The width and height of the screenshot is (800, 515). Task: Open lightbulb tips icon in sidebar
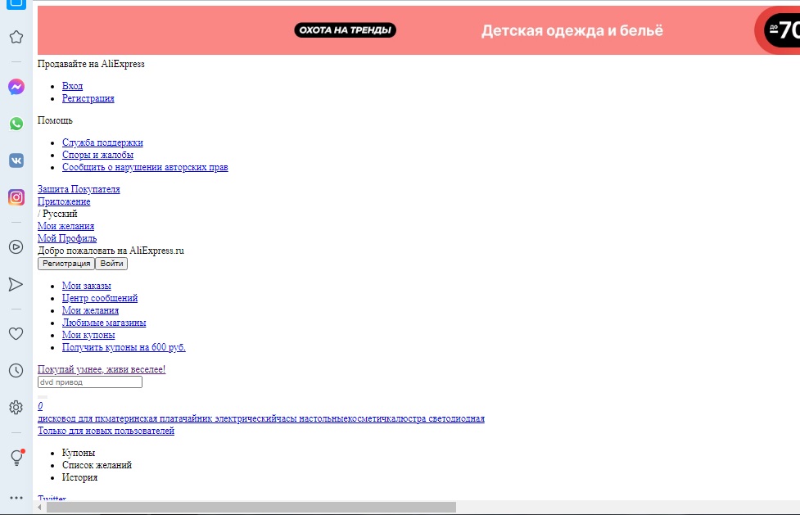click(17, 458)
